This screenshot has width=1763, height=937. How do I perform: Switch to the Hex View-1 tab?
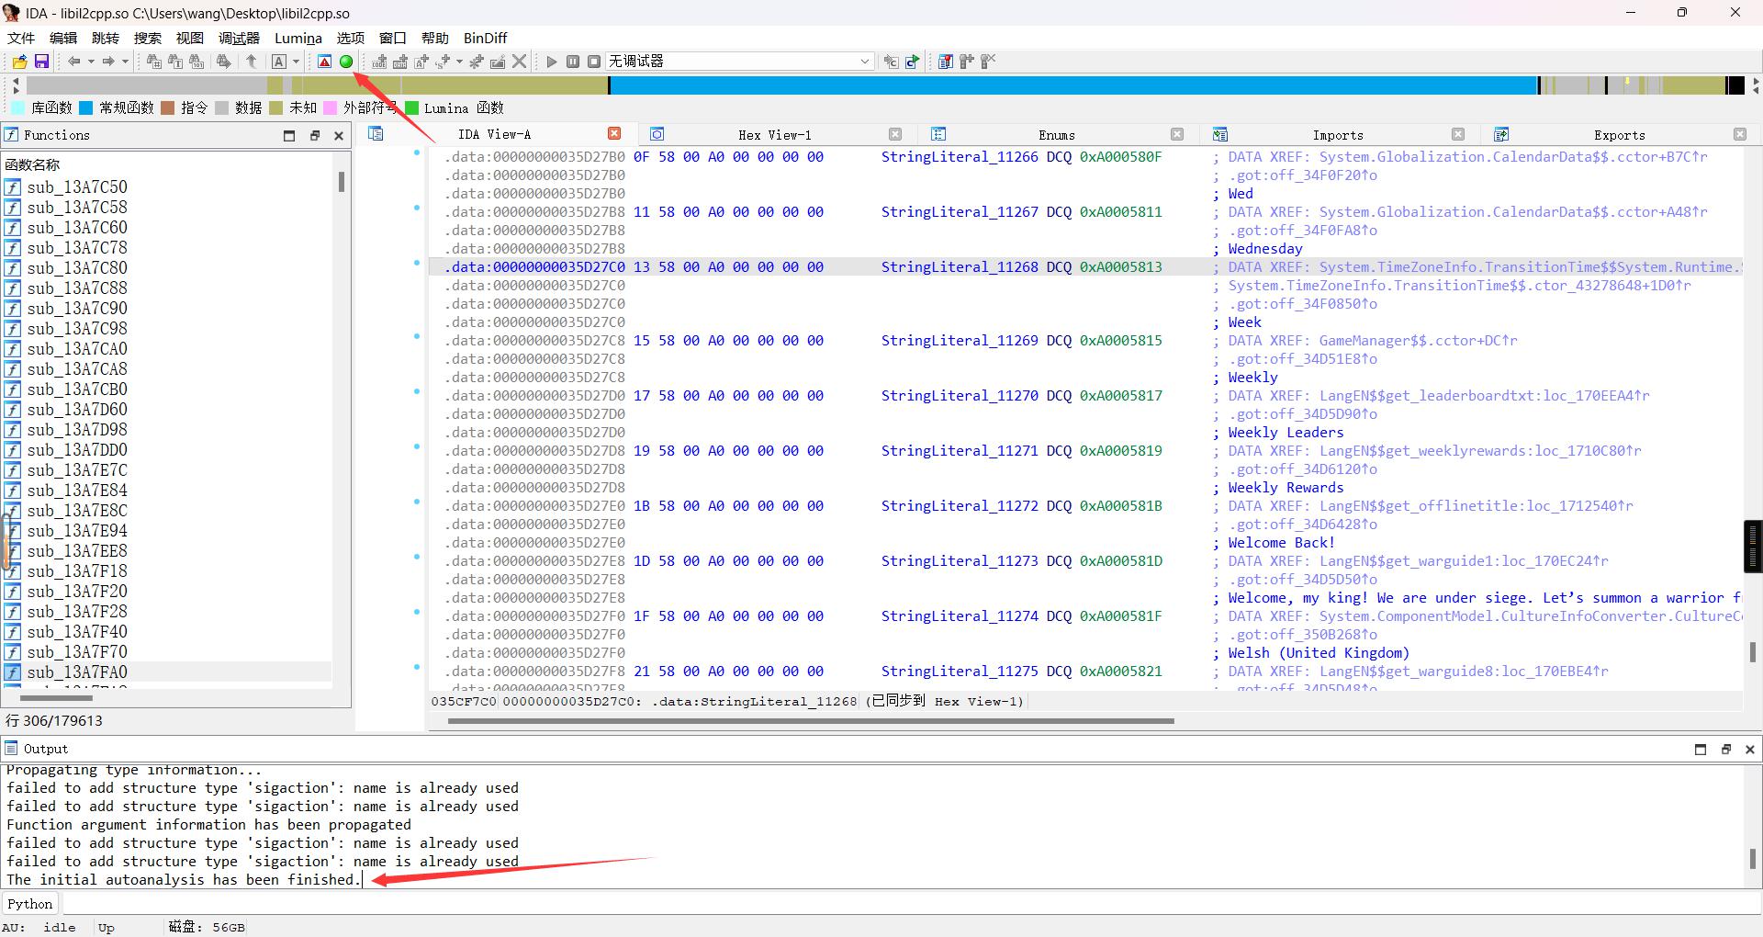tap(774, 134)
